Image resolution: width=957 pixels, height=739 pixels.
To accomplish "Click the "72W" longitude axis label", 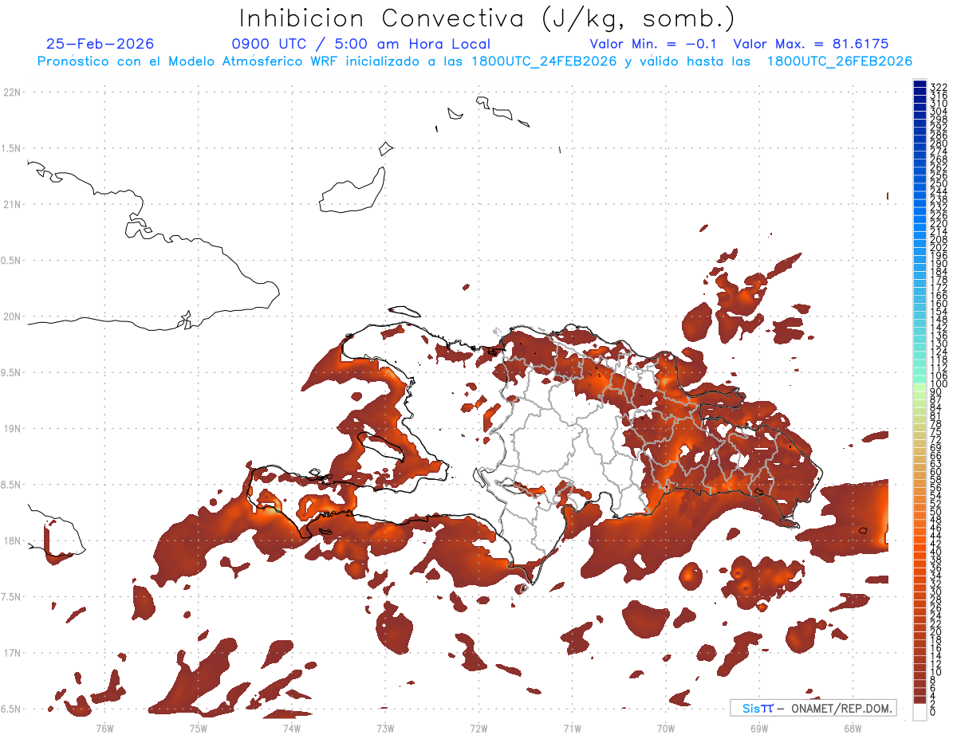I will click(x=478, y=728).
